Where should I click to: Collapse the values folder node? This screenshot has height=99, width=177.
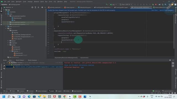tap(8, 45)
